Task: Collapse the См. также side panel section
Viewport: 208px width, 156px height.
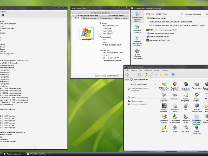Action: (x=155, y=97)
